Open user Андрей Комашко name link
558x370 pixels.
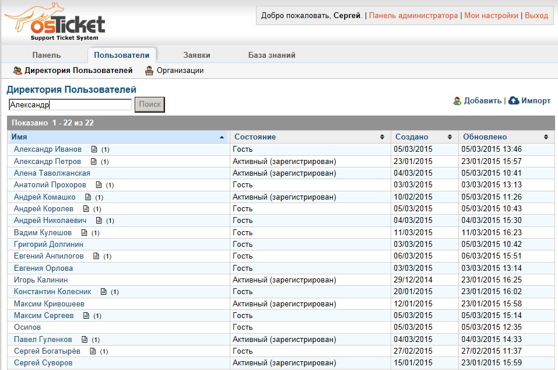pyautogui.click(x=44, y=197)
